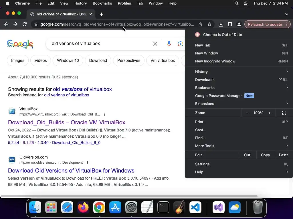Expand the More Tools submenu
The width and height of the screenshot is (293, 219).
[x=239, y=146]
